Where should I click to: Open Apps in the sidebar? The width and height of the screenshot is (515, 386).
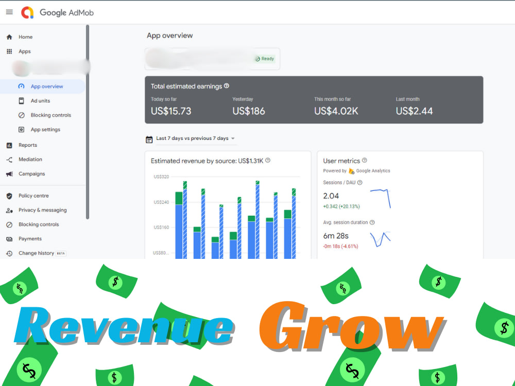click(x=25, y=51)
